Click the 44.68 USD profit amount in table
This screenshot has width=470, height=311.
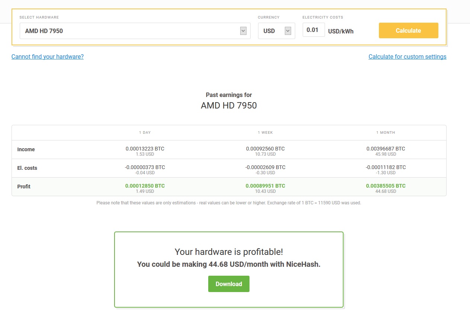click(x=386, y=191)
